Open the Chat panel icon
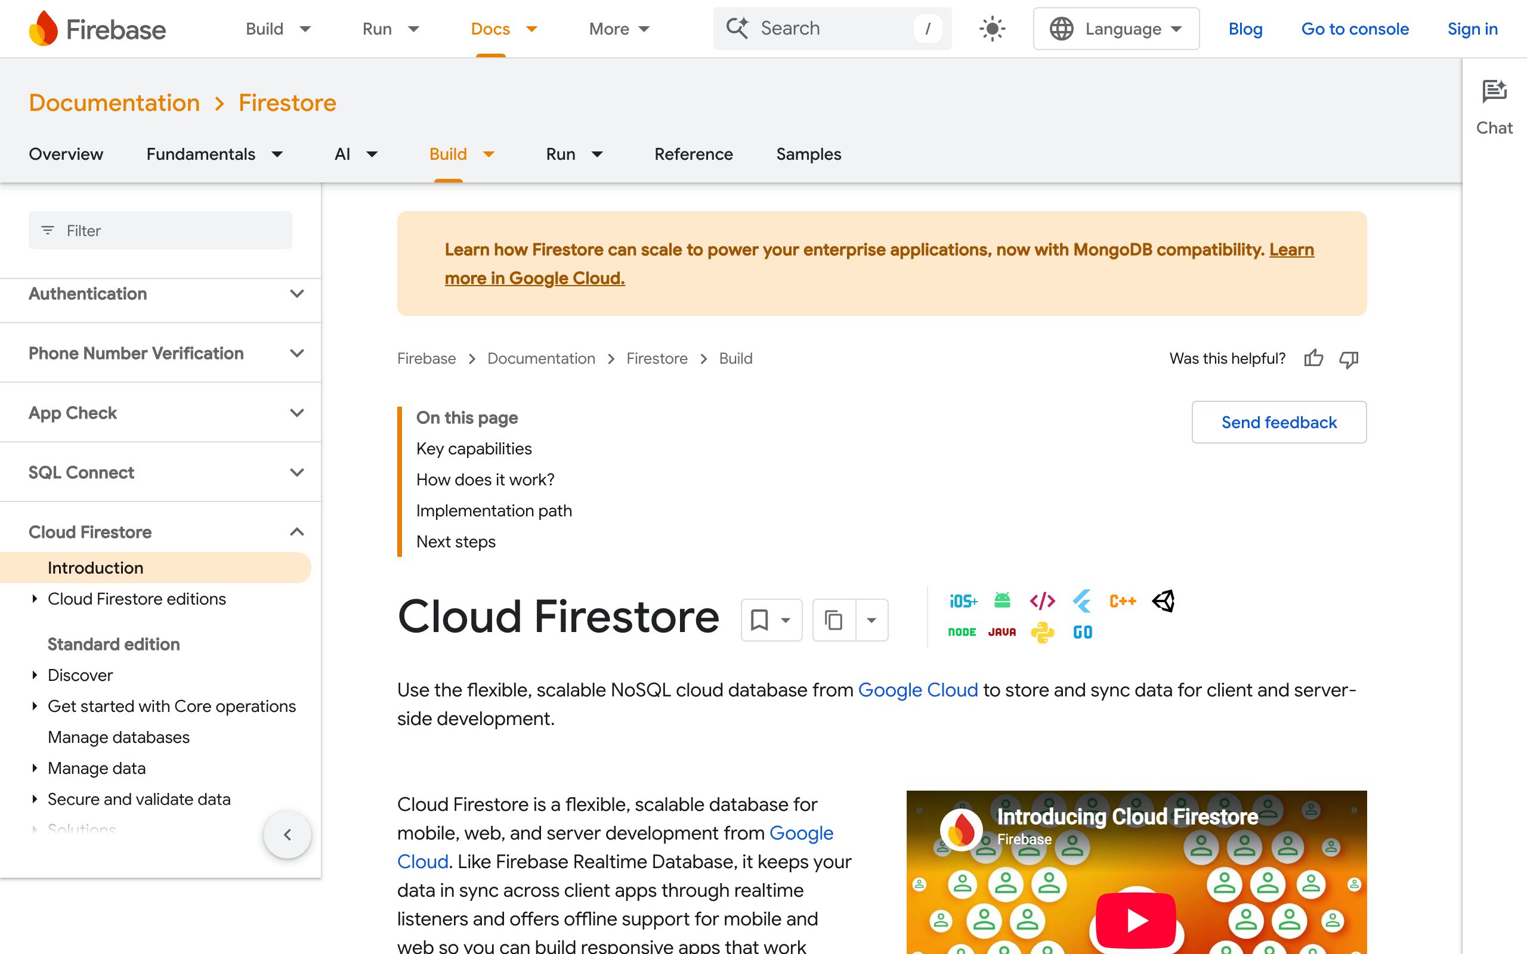Image resolution: width=1527 pixels, height=954 pixels. (x=1494, y=92)
